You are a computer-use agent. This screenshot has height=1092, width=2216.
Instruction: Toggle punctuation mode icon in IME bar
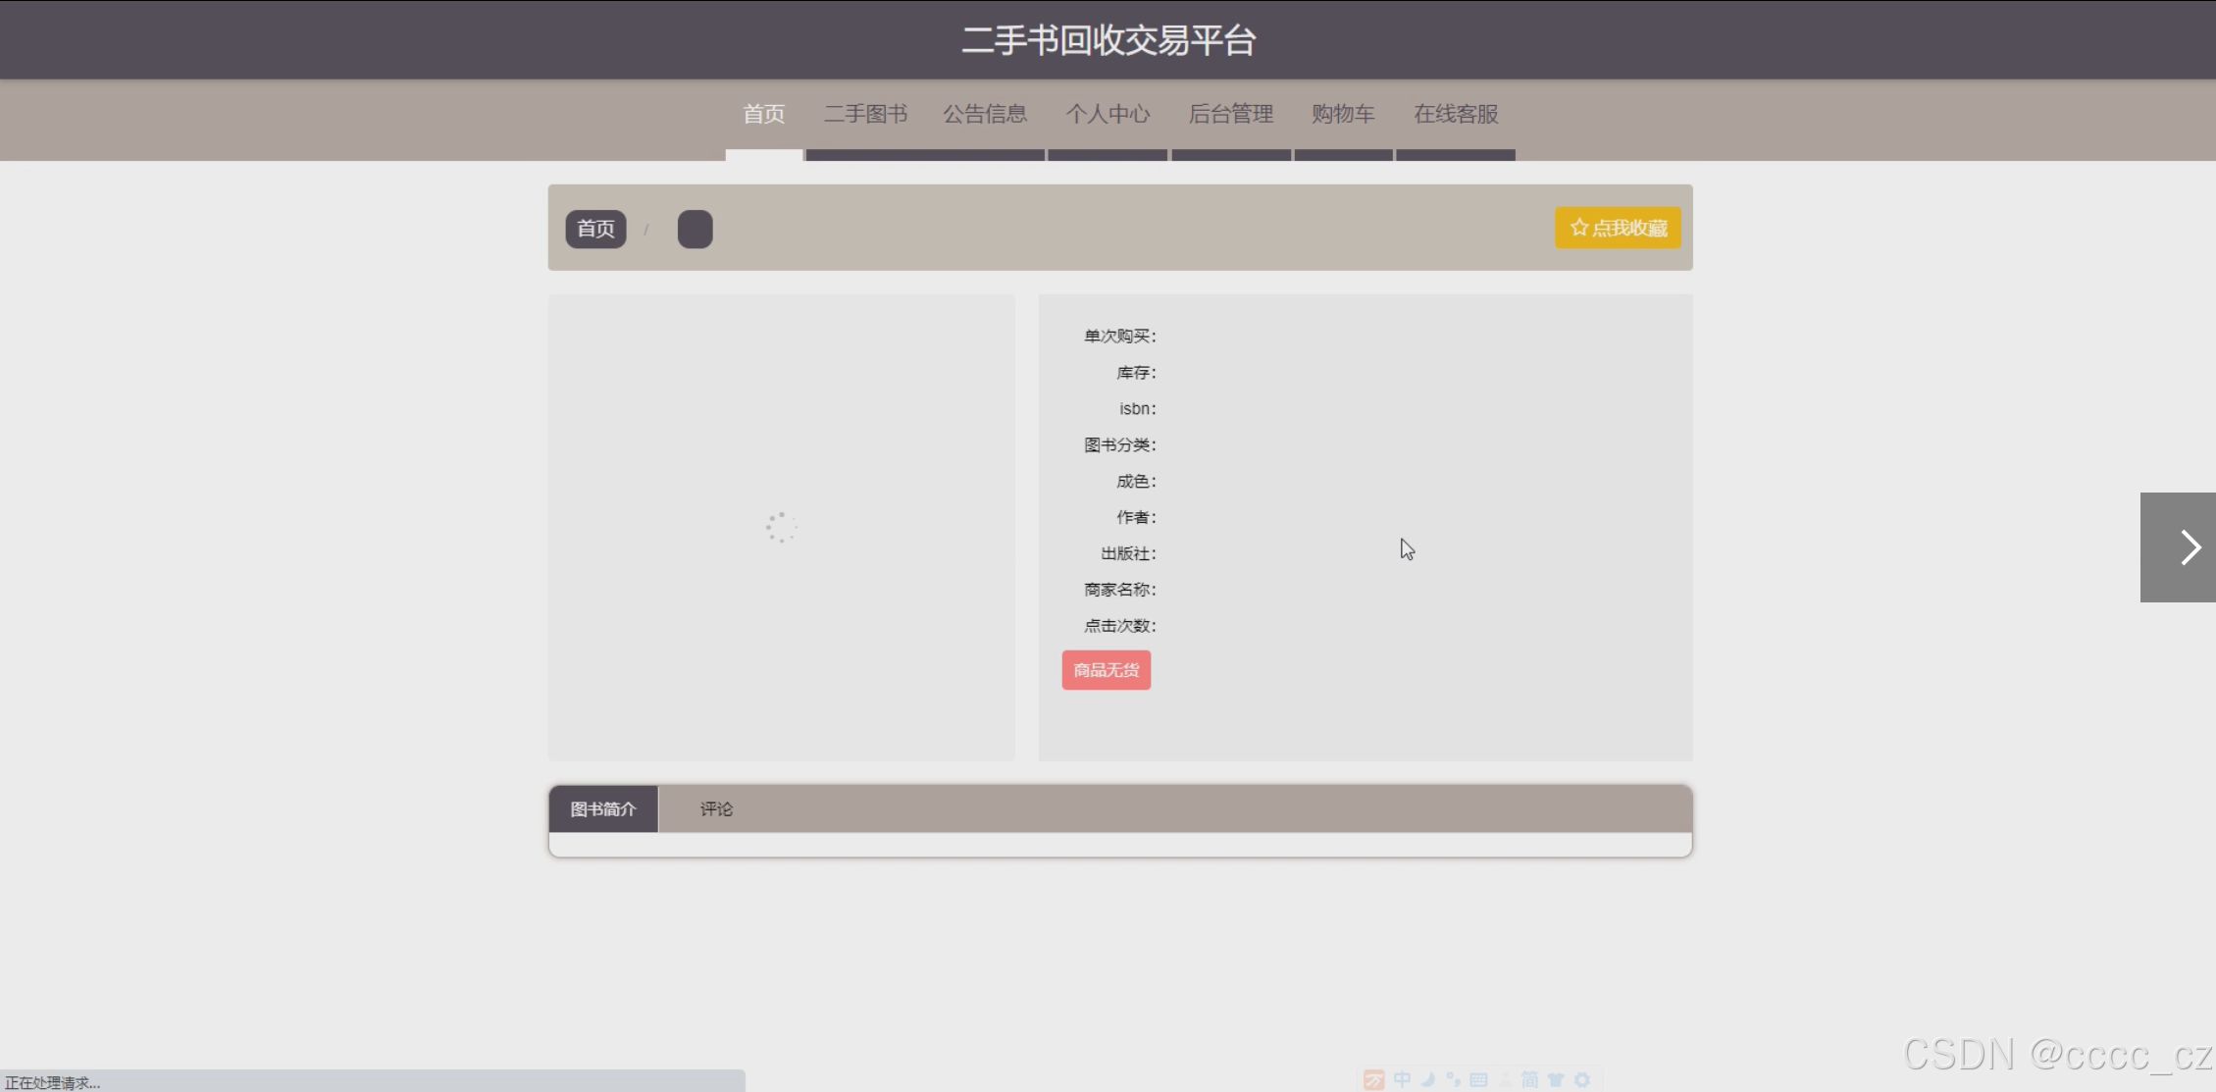pos(1453,1080)
